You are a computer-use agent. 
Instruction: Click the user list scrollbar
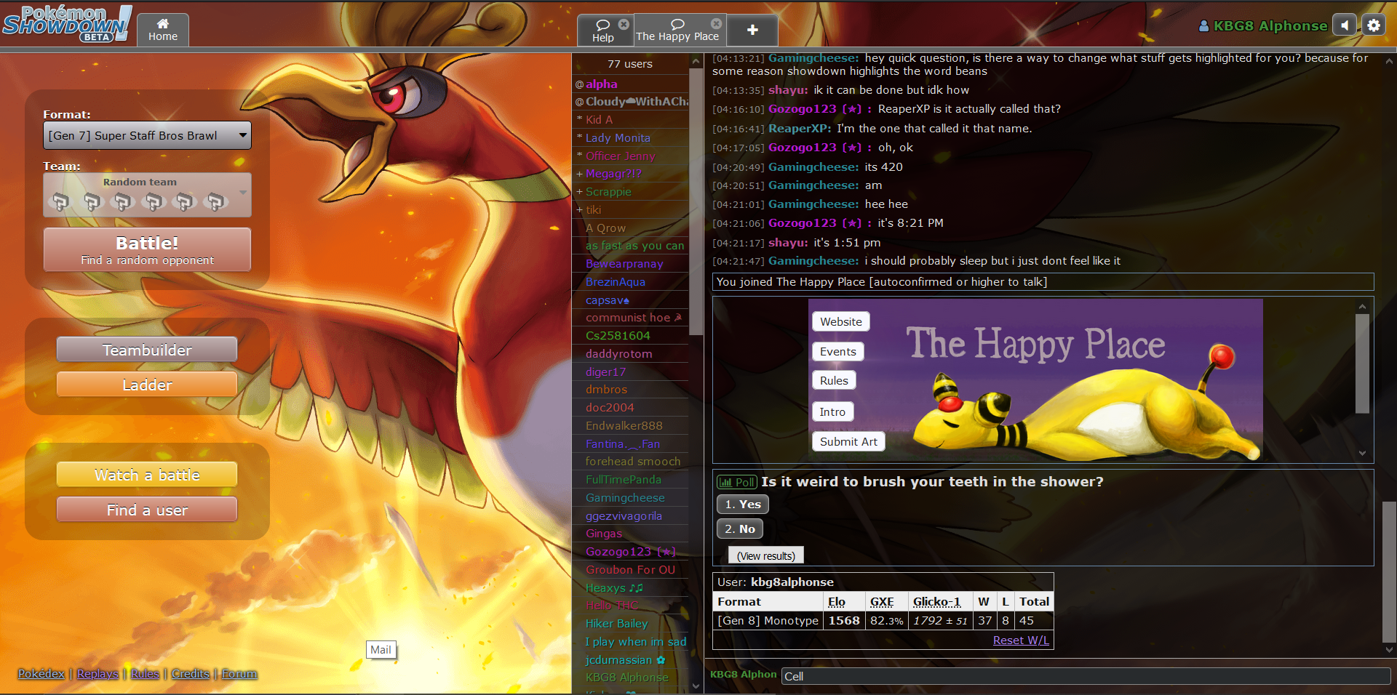(695, 218)
